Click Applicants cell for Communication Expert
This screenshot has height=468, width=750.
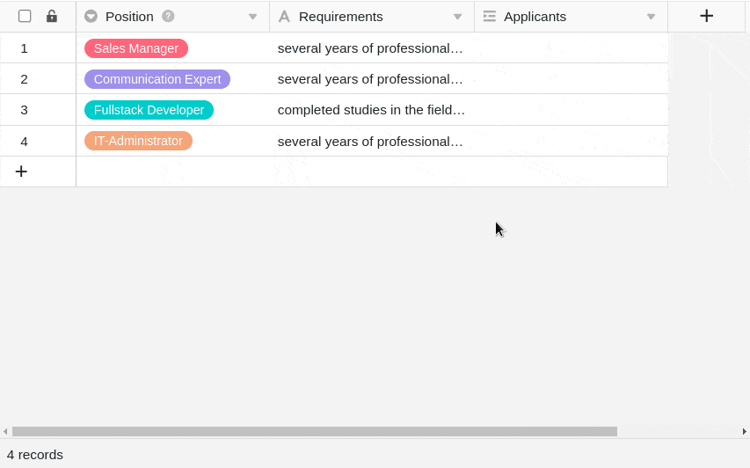pyautogui.click(x=572, y=78)
